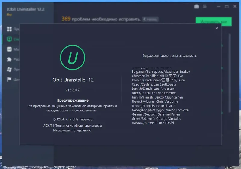The width and height of the screenshot is (241, 169).
Task: Minimize the IObit Uninstaller window
Action: click(x=218, y=6)
